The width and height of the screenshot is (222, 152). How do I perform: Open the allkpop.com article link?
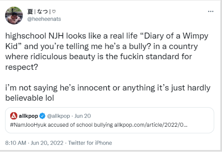pyautogui.click(x=151, y=125)
